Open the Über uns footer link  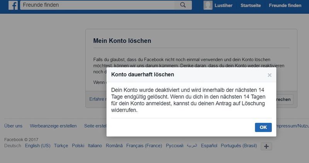(x=13, y=126)
